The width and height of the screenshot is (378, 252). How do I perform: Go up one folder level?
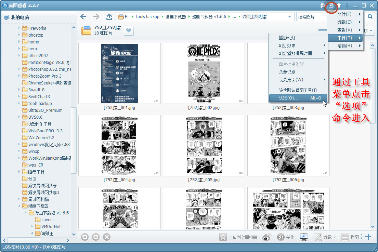tap(109, 17)
